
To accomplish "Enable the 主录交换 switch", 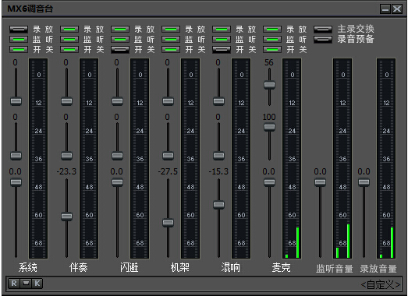I will (323, 30).
